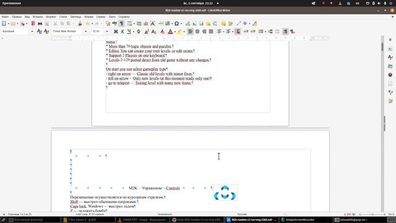Click the Basic shapes diamond icon
This screenshot has width=396, height=223.
[x=245, y=24]
